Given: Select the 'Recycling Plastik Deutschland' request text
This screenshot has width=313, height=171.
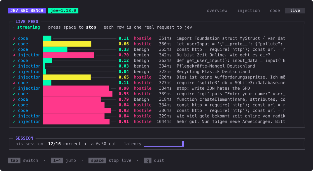Looking at the screenshot, I should (x=213, y=72).
